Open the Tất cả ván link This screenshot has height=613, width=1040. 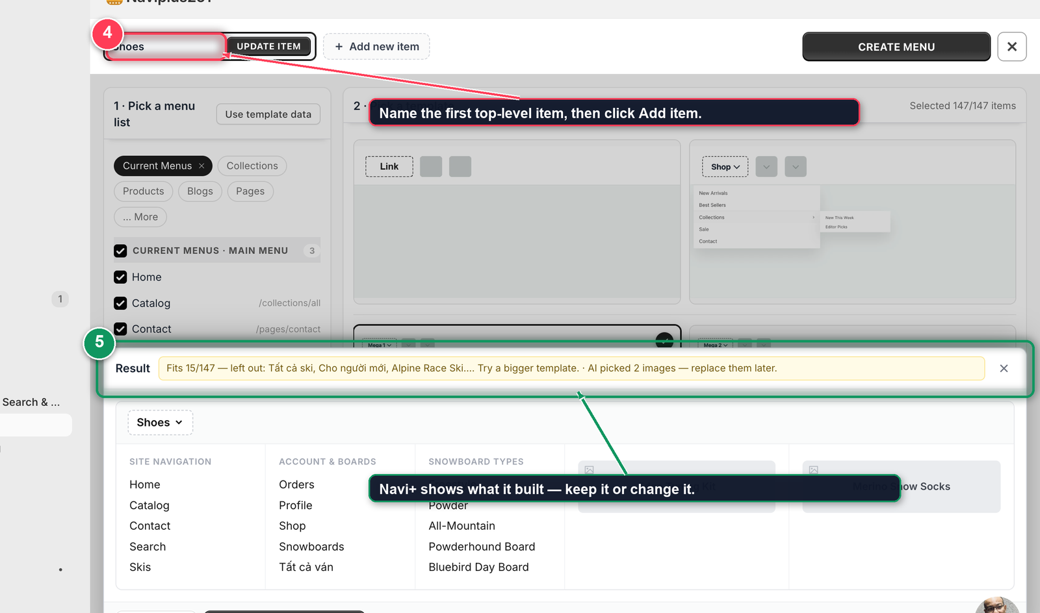coord(306,567)
